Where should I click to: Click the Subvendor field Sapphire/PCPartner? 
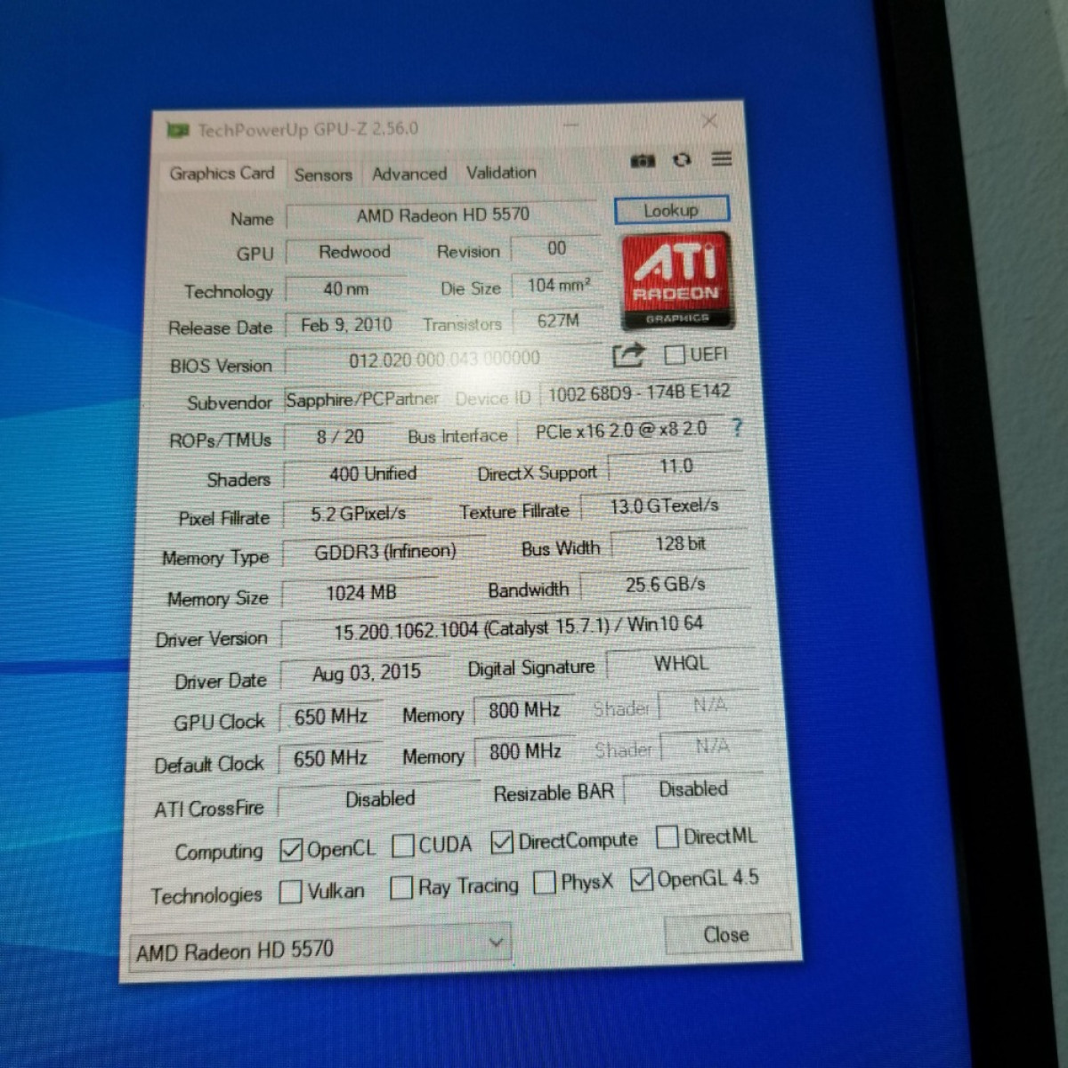point(362,400)
